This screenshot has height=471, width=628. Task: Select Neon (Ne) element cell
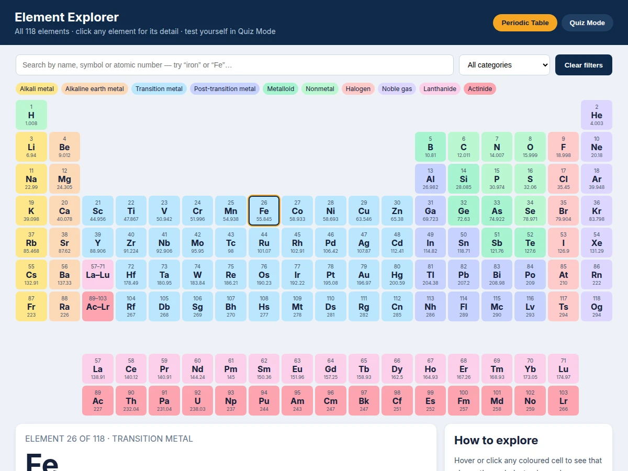coord(597,147)
